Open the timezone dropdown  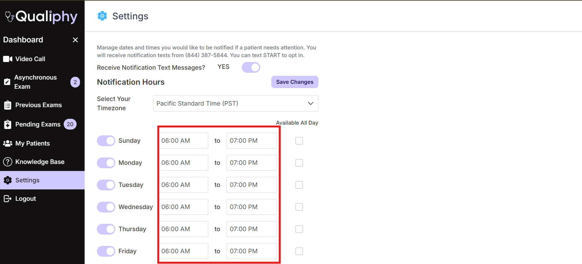(x=235, y=103)
